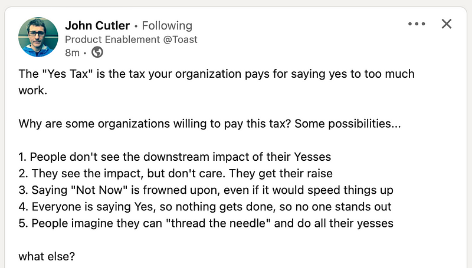This screenshot has height=268, width=472.
Task: Click the Product Enablement @Toast headline
Action: click(131, 39)
